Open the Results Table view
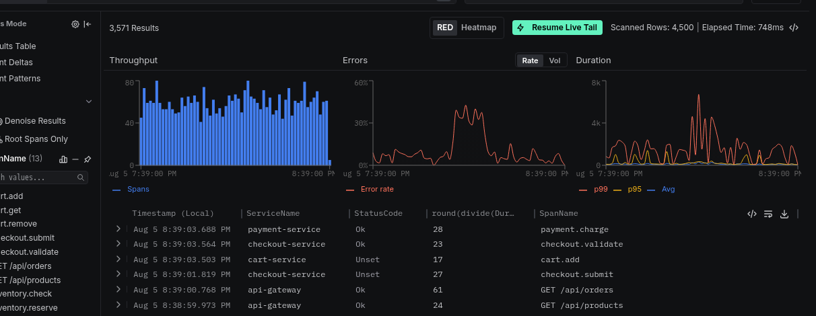The height and width of the screenshot is (316, 816). pyautogui.click(x=18, y=46)
